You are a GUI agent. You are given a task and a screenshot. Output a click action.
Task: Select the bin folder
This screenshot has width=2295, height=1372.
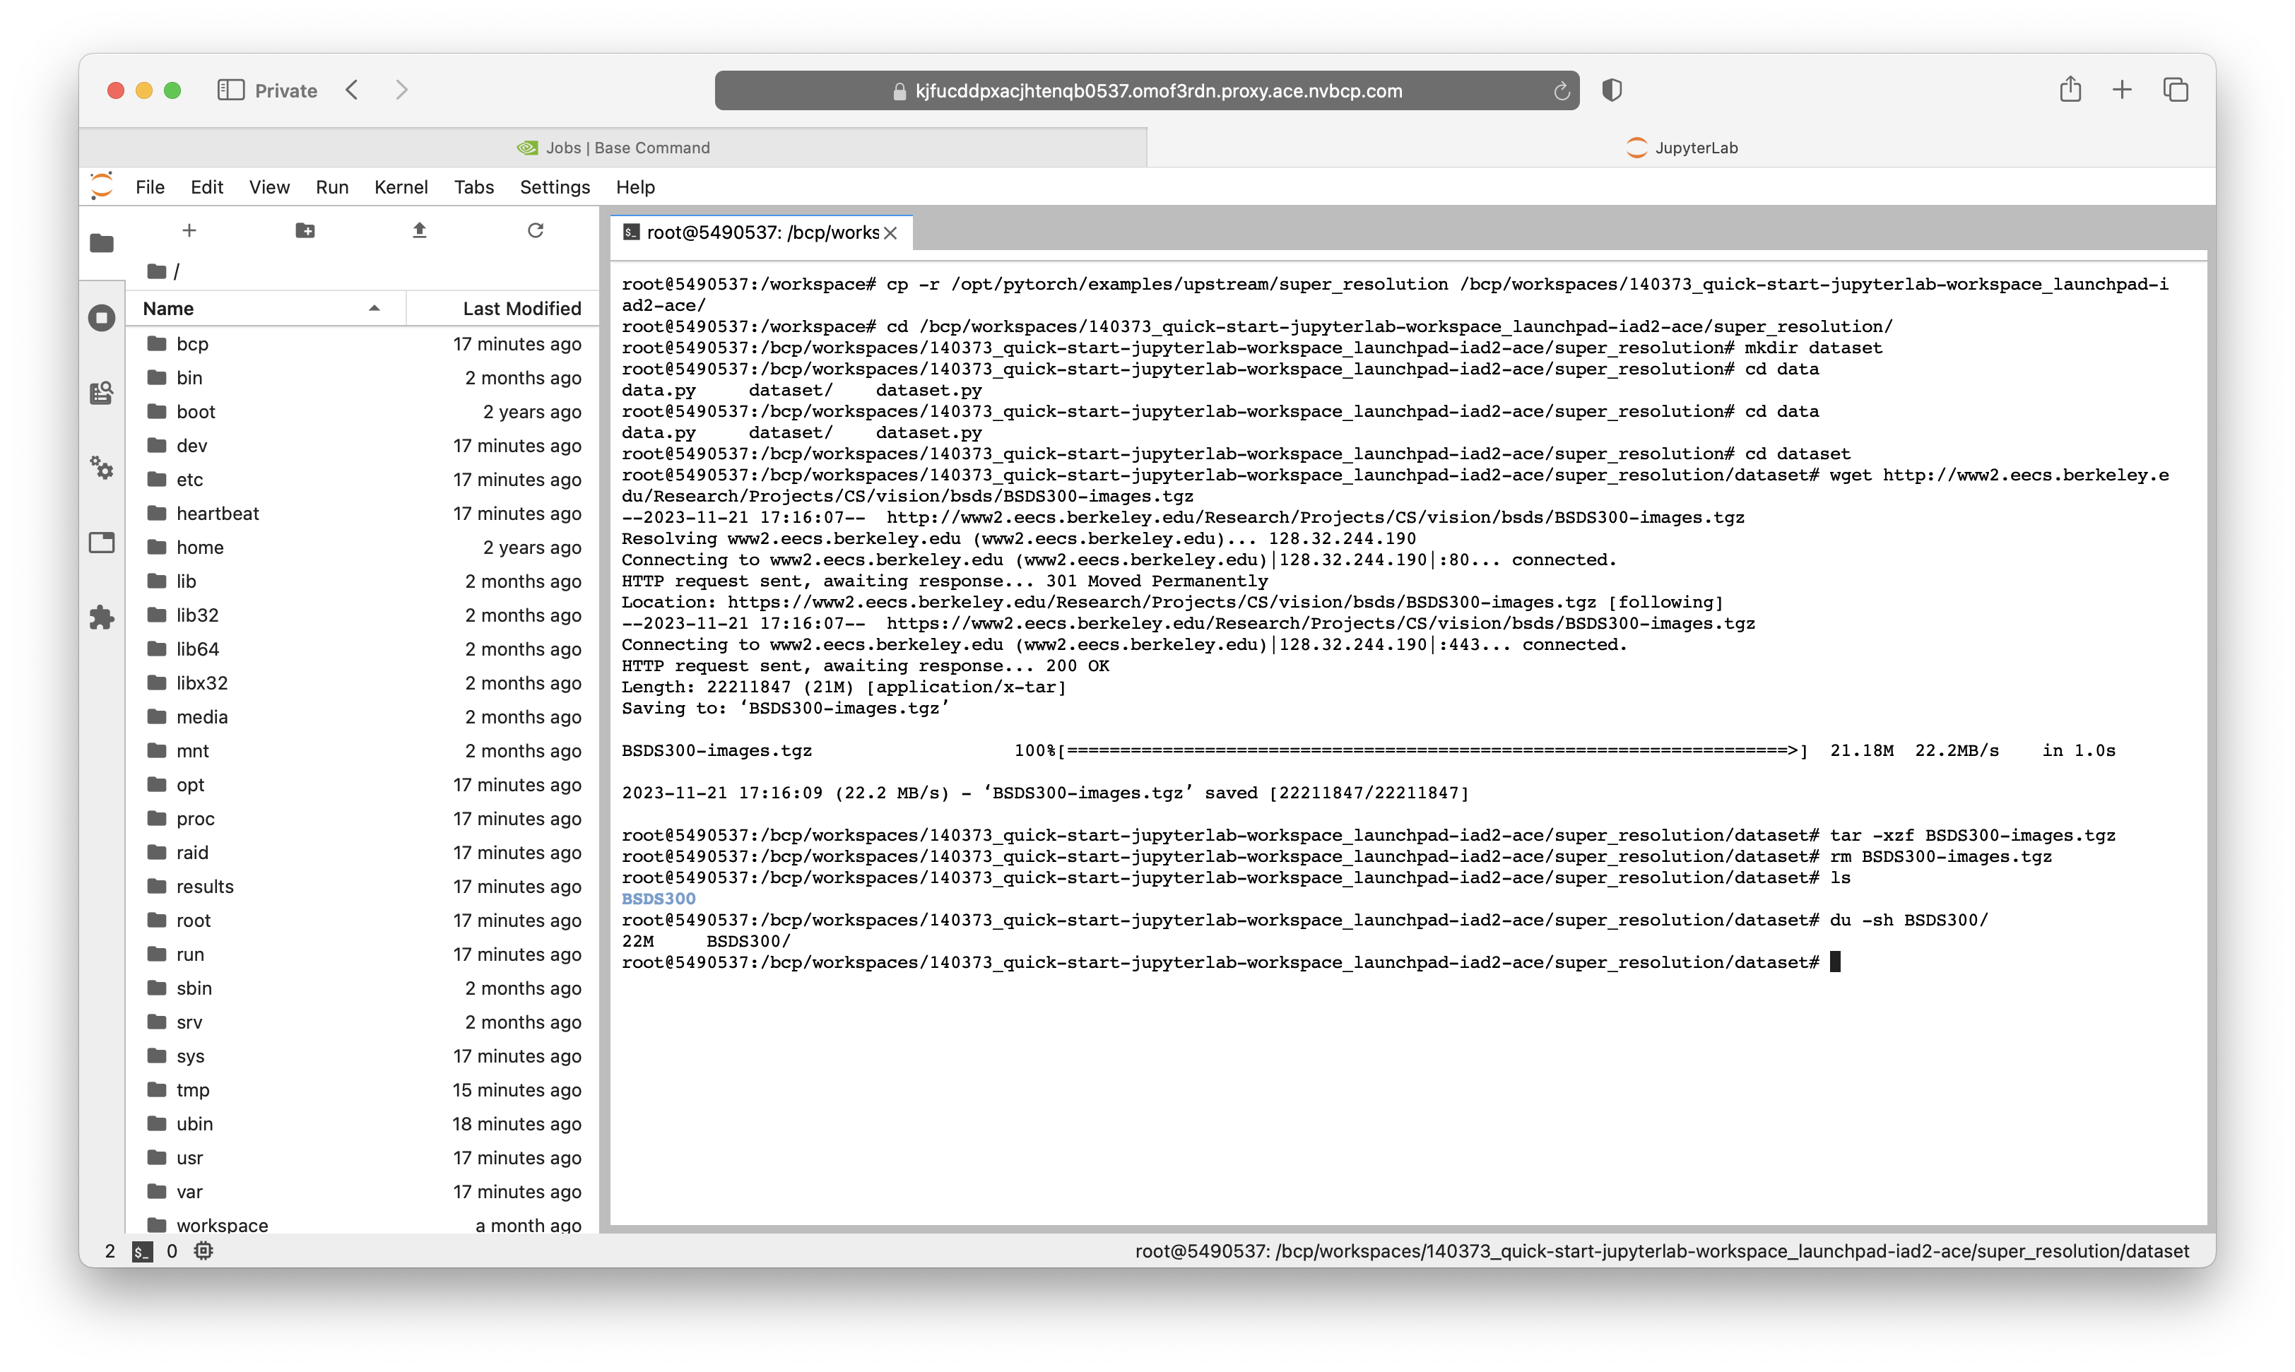click(x=362, y=377)
